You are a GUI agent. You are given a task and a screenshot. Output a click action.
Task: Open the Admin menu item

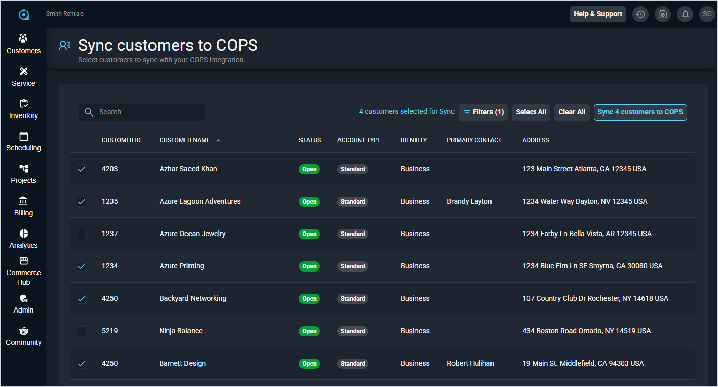(x=23, y=304)
